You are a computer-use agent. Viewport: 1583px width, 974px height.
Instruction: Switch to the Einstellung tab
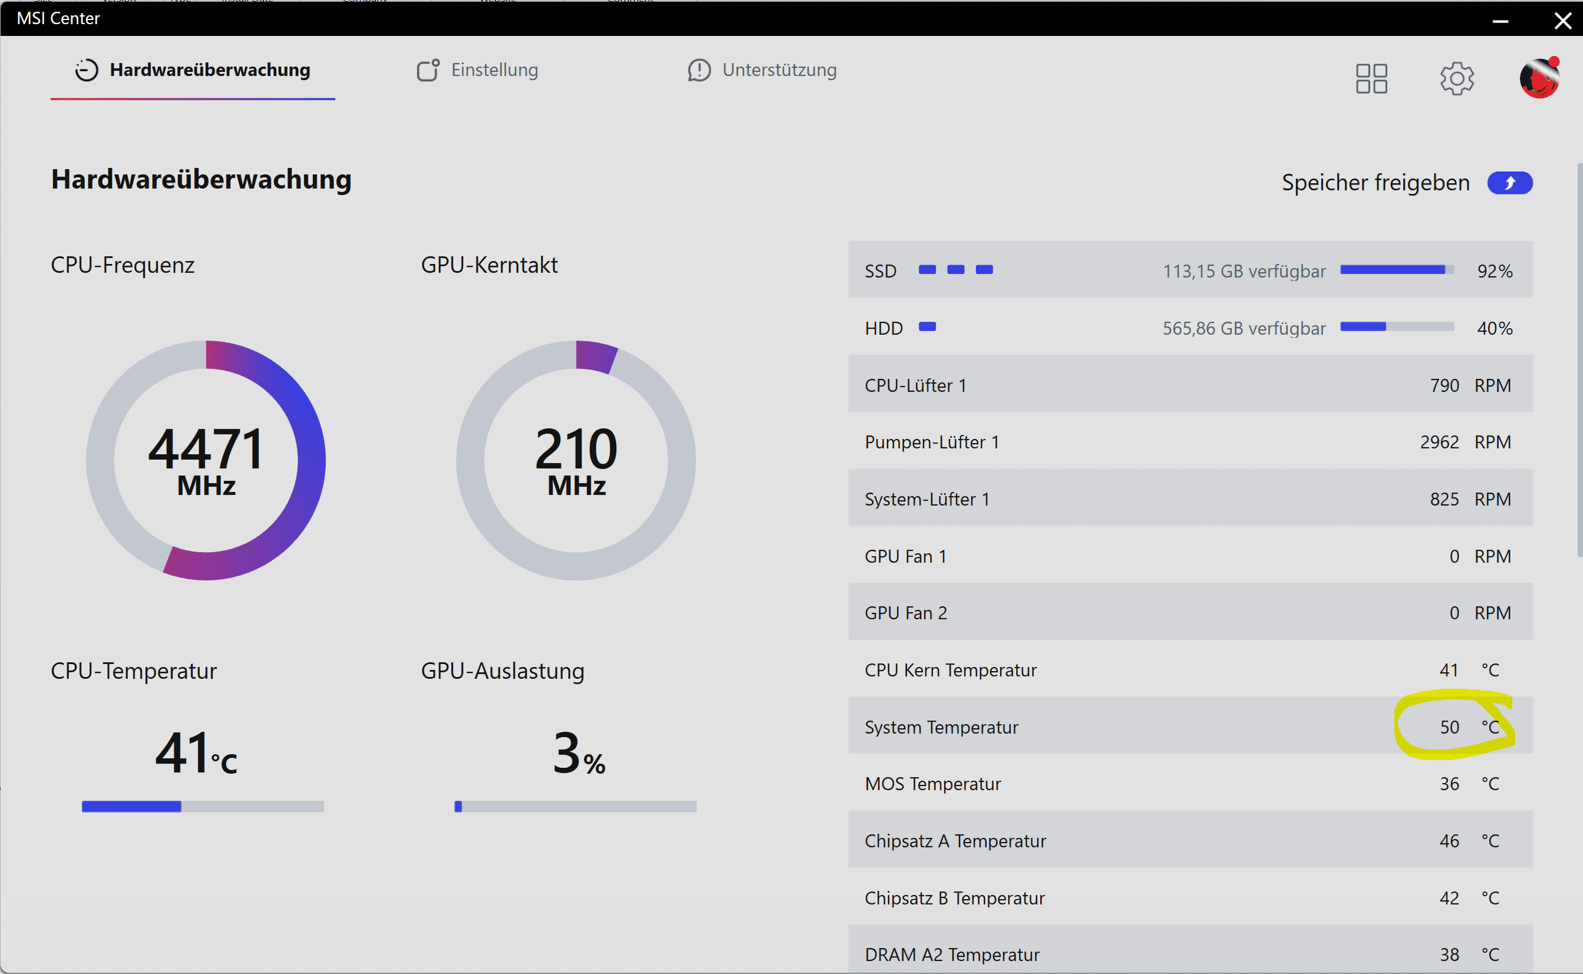coord(494,70)
